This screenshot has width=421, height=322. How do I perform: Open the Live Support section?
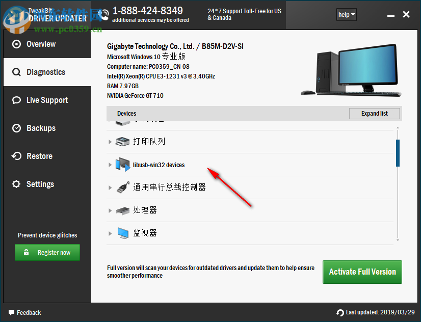47,100
